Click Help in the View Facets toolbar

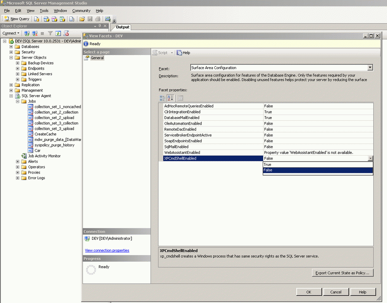183,52
